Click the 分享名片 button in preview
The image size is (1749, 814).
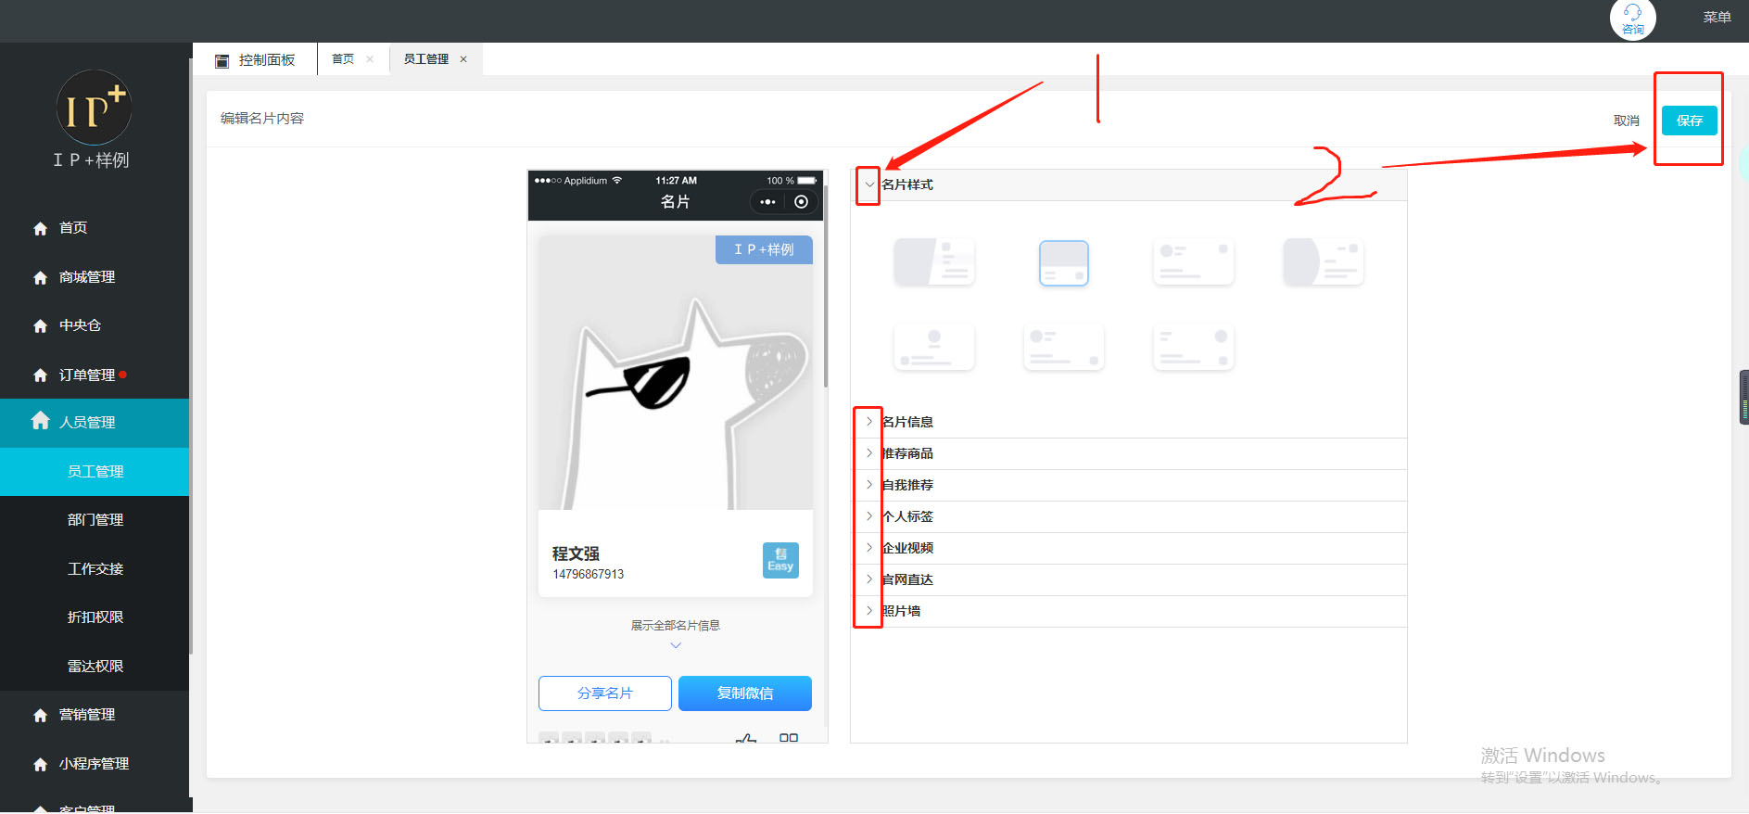coord(604,693)
